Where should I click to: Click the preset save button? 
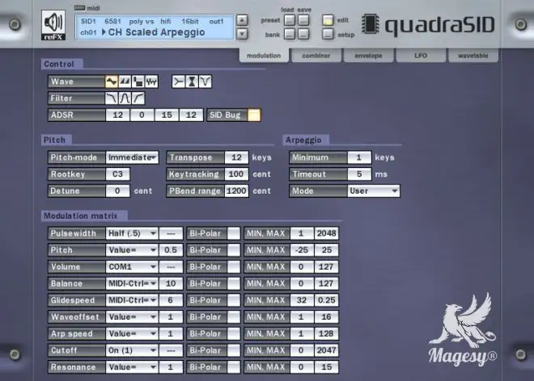(303, 20)
